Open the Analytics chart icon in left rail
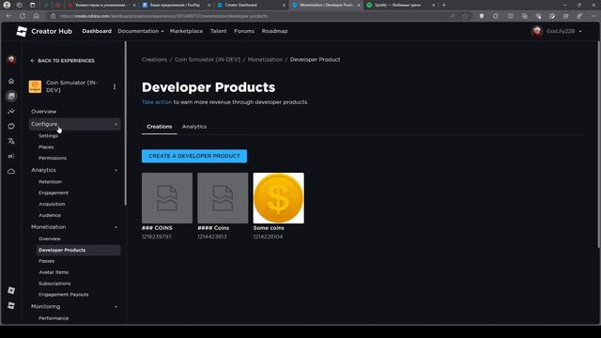601x338 pixels. point(11,111)
